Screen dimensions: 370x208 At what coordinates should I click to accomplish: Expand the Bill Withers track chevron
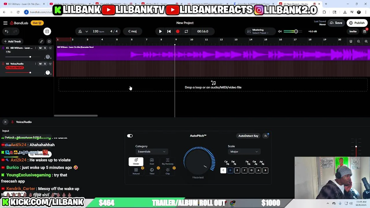pyautogui.click(x=50, y=48)
